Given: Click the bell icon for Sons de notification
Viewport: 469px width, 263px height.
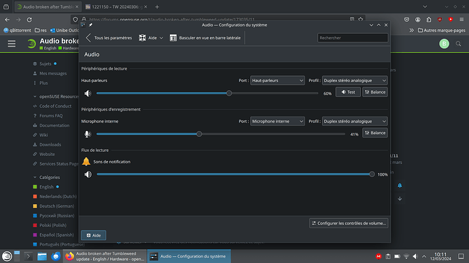Looking at the screenshot, I should pyautogui.click(x=86, y=161).
